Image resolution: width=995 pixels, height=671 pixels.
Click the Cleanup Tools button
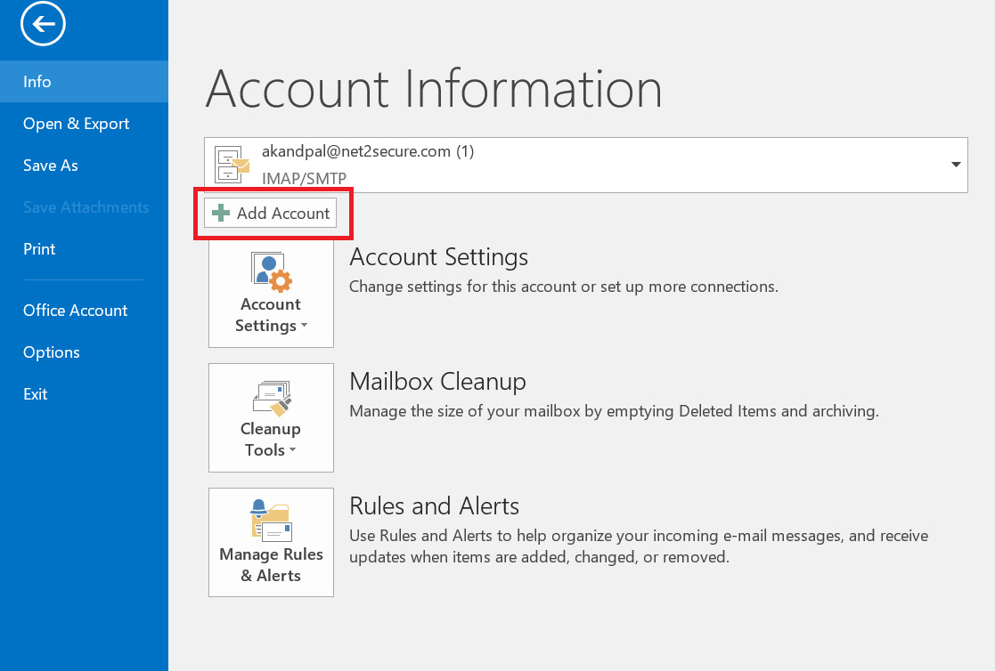(x=271, y=417)
